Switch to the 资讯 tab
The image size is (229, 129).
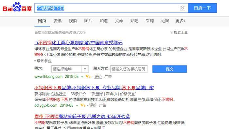[57, 21]
